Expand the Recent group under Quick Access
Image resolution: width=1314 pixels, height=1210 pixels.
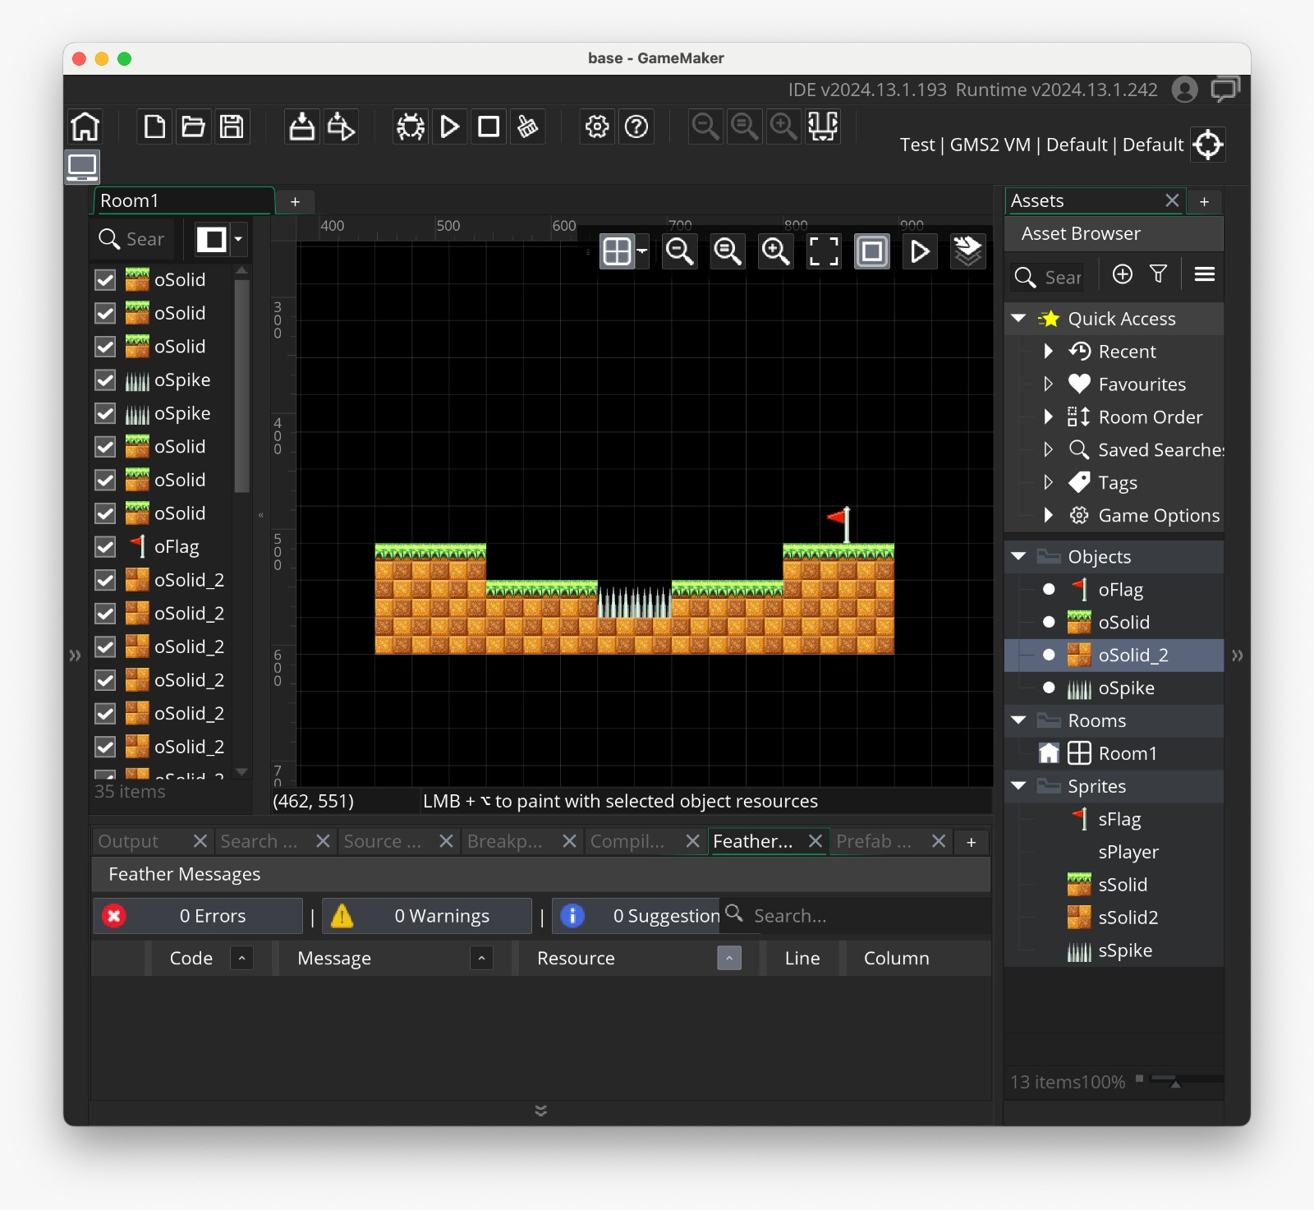tap(1048, 352)
